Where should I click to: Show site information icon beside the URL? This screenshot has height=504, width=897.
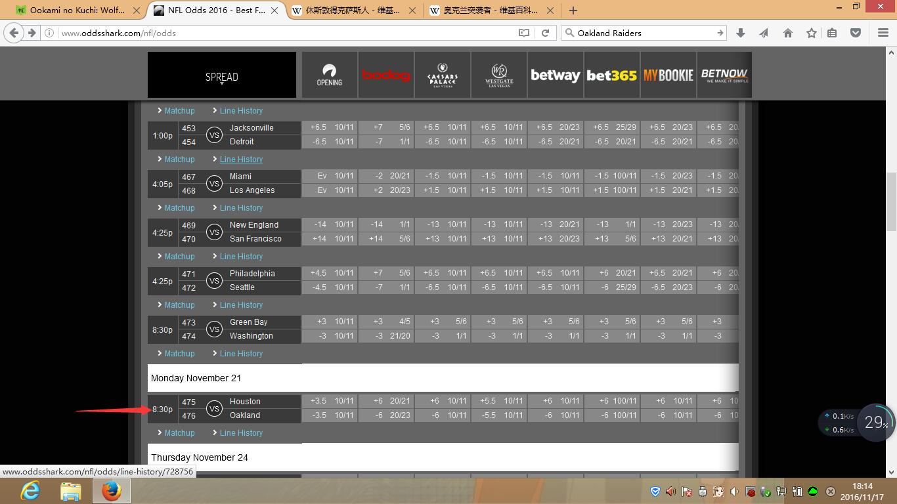51,33
